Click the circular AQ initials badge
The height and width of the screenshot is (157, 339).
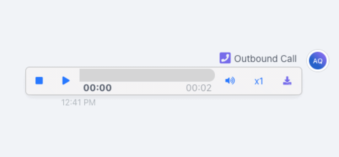[x=318, y=61]
